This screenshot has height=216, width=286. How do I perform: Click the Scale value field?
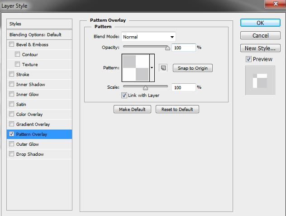(184, 87)
